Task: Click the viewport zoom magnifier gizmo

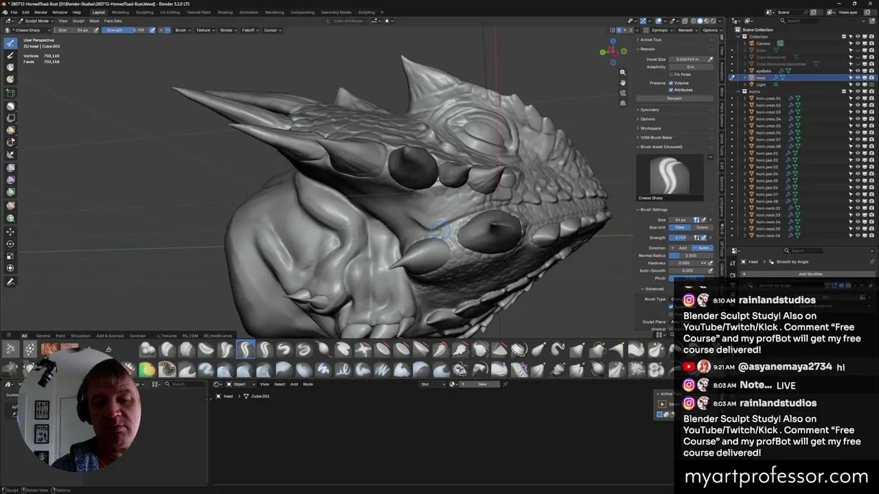Action: click(x=623, y=73)
